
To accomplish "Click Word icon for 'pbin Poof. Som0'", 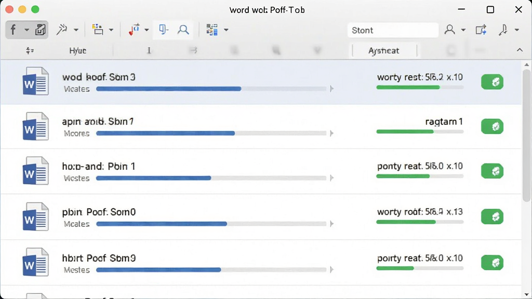I will (x=35, y=216).
